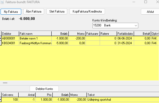Click the window title bar document icon
The height and width of the screenshot is (103, 159).
2,2
